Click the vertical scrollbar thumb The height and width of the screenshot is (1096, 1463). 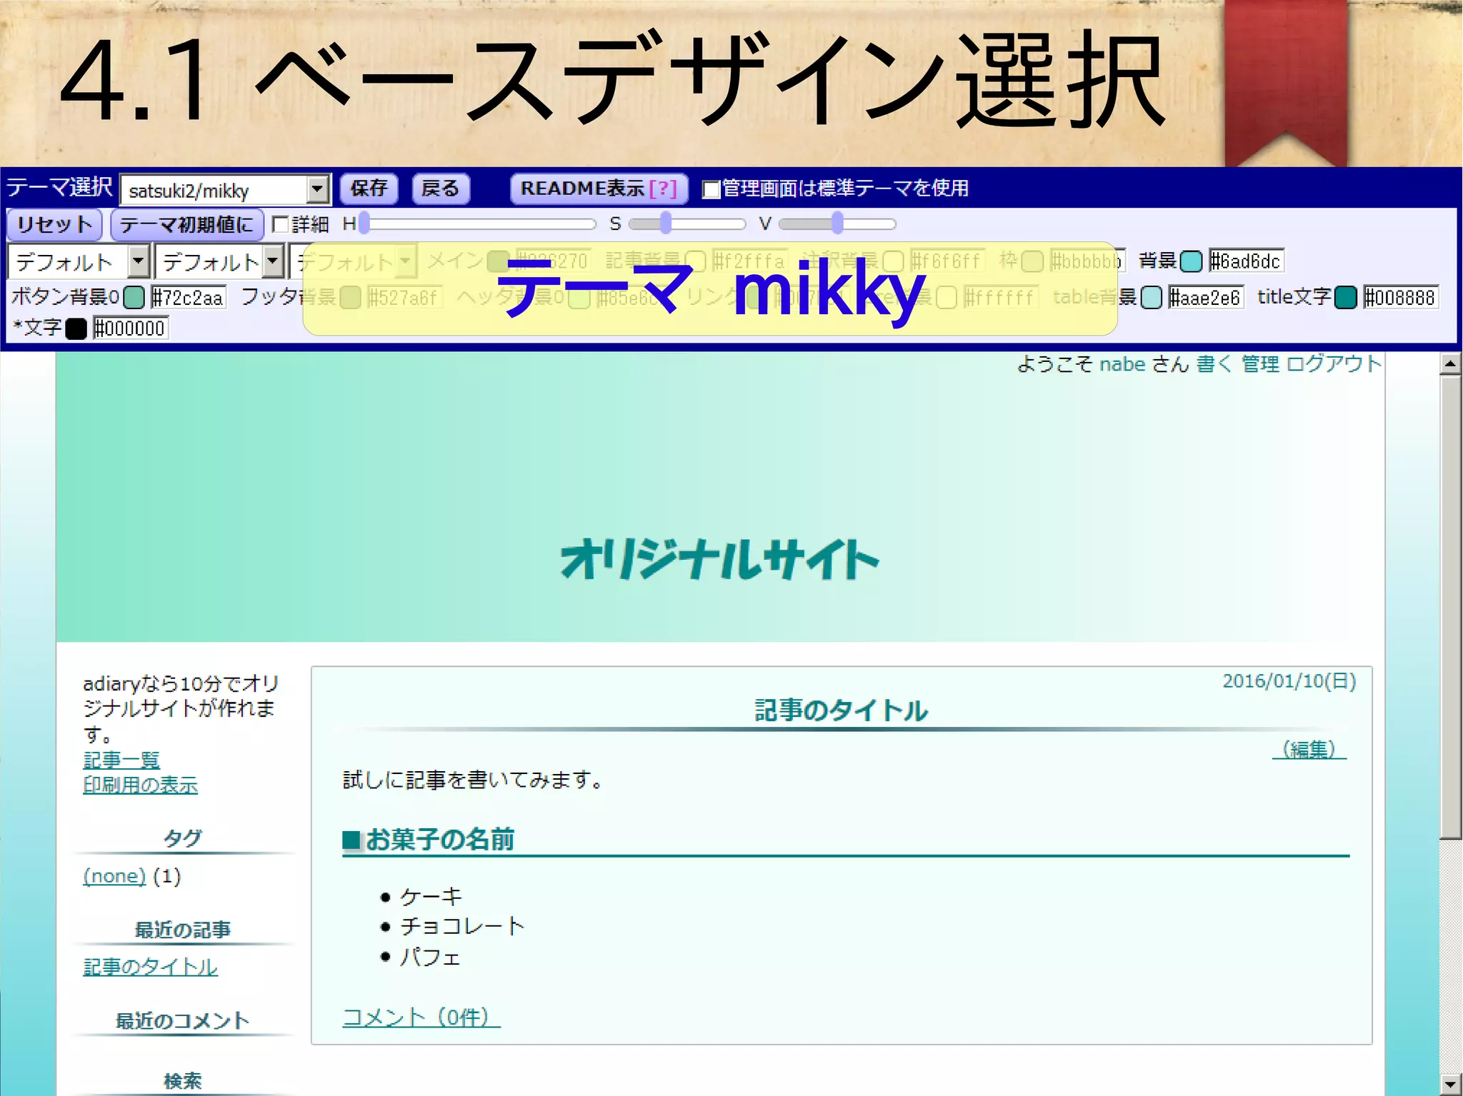tap(1450, 607)
